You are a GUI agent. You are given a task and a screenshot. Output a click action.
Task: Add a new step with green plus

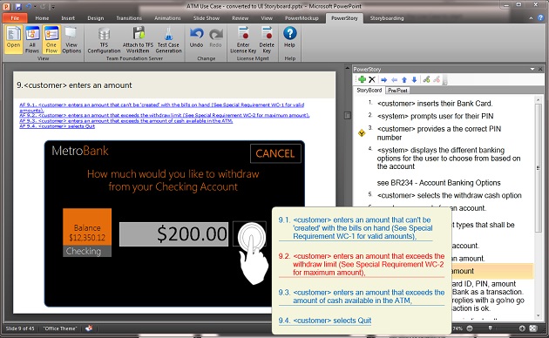[x=362, y=79]
